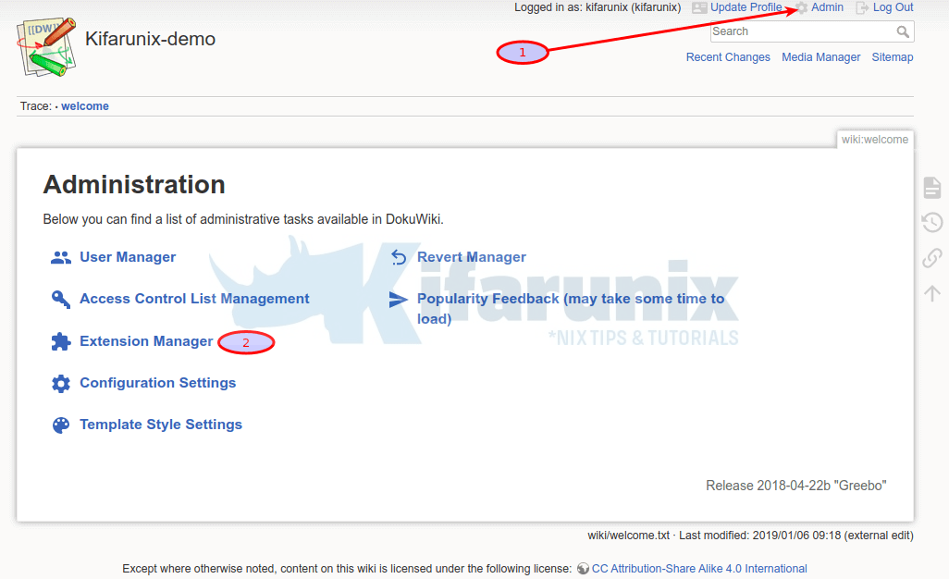Click the Log Out door icon
Image resolution: width=949 pixels, height=579 pixels.
tap(862, 8)
